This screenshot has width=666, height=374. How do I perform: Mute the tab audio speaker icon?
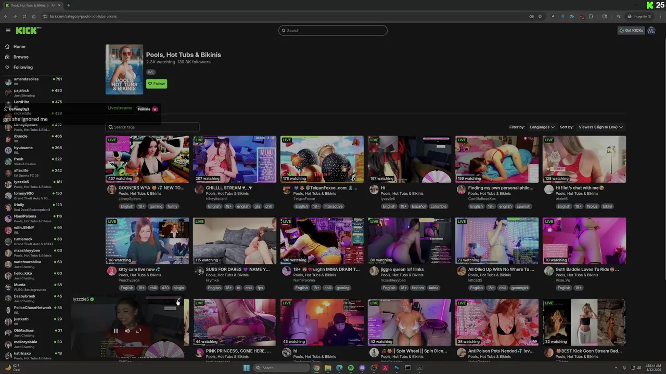(53, 5)
